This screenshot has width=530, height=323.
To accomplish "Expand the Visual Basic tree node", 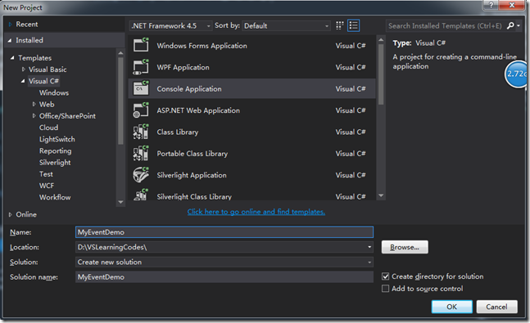I will pos(23,70).
